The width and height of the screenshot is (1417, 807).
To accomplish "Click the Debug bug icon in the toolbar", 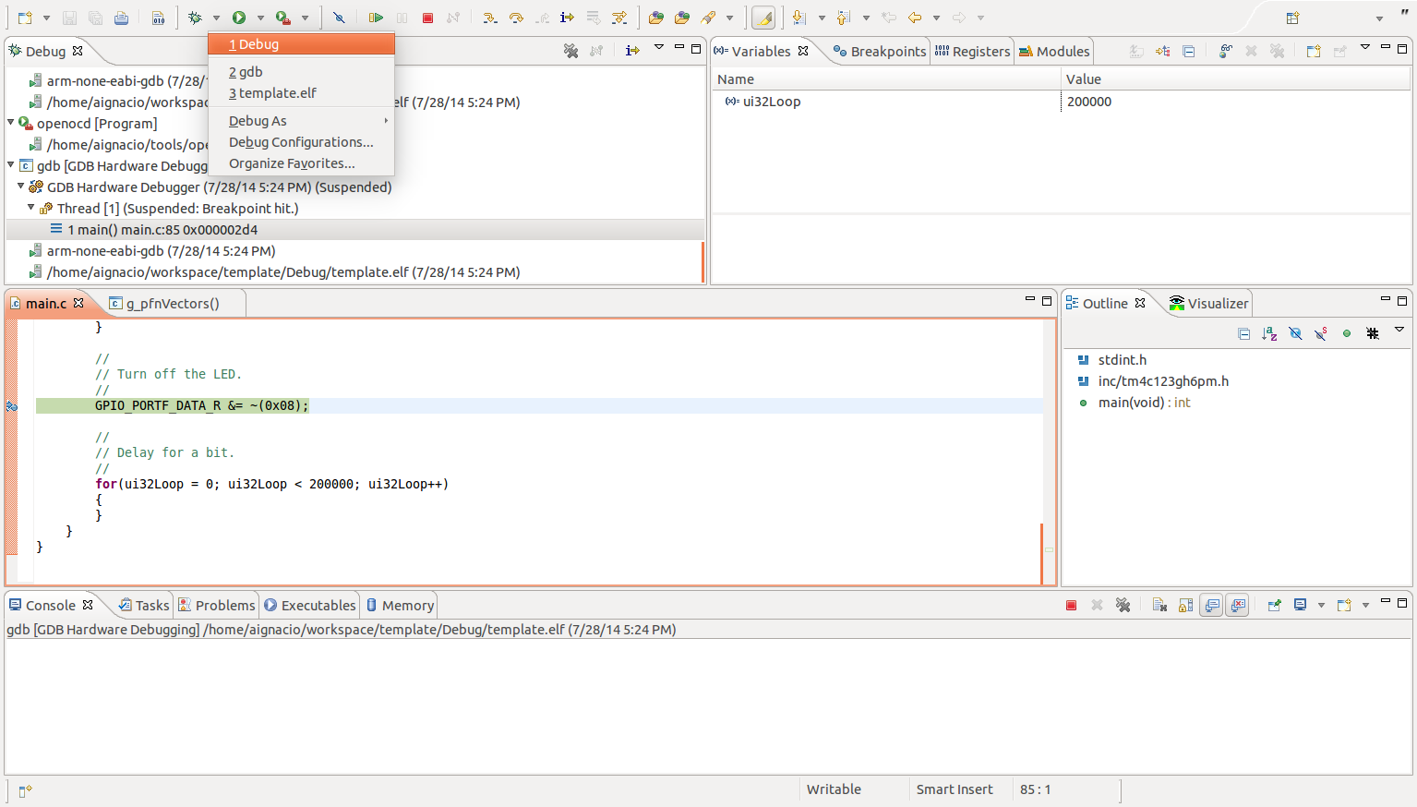I will click(196, 17).
